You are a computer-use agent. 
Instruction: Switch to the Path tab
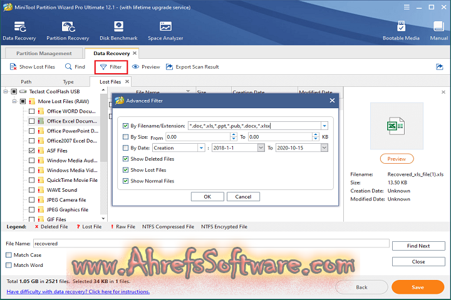pyautogui.click(x=26, y=82)
